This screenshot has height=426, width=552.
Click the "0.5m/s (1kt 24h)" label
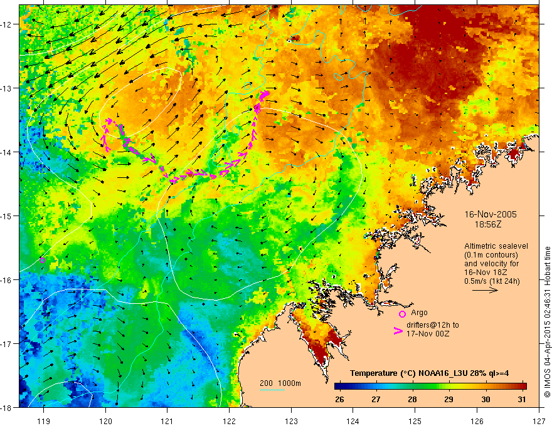point(492,281)
